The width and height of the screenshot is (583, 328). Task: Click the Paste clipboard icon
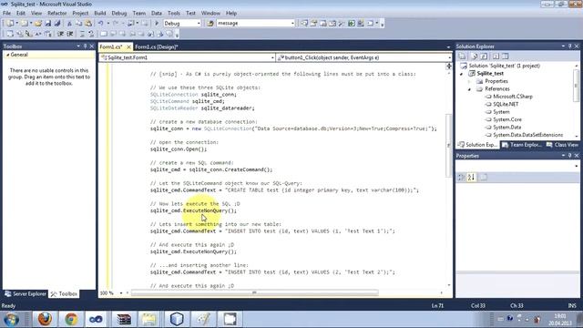(88, 24)
